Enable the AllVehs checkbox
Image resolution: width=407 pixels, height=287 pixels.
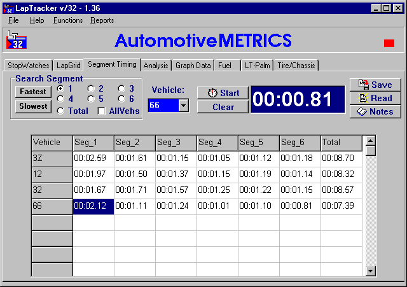point(101,111)
